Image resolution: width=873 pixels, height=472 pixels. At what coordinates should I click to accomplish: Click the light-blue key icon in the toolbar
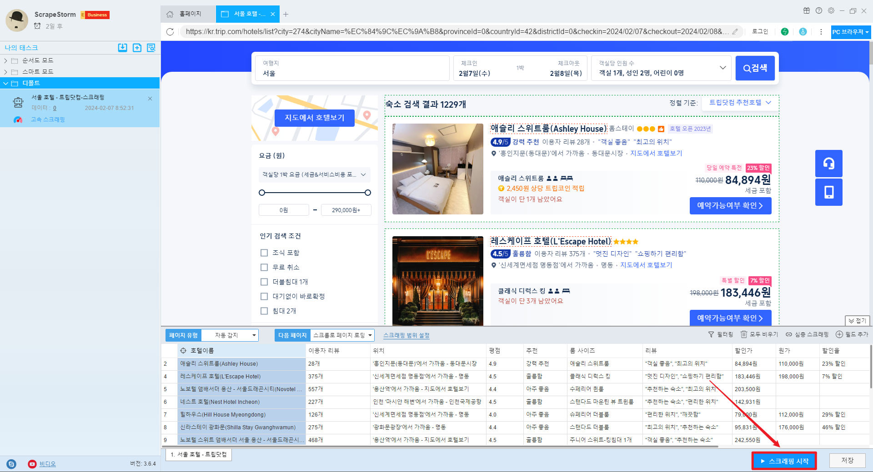coord(803,32)
